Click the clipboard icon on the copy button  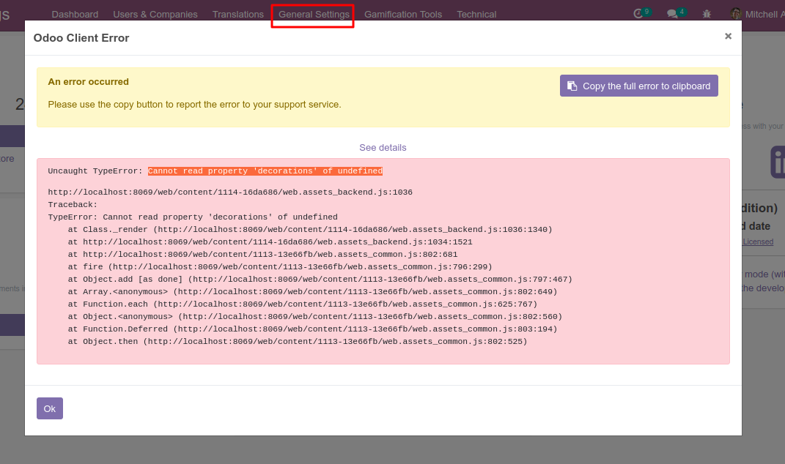pos(572,86)
